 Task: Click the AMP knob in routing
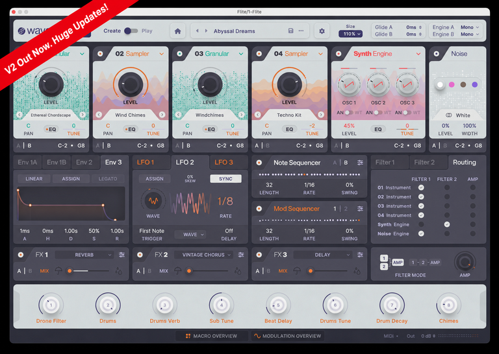[x=465, y=262]
